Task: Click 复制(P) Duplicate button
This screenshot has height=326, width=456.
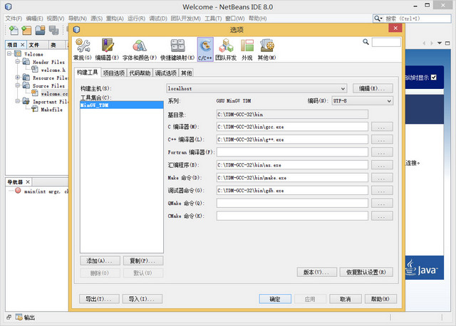Action: coord(143,261)
